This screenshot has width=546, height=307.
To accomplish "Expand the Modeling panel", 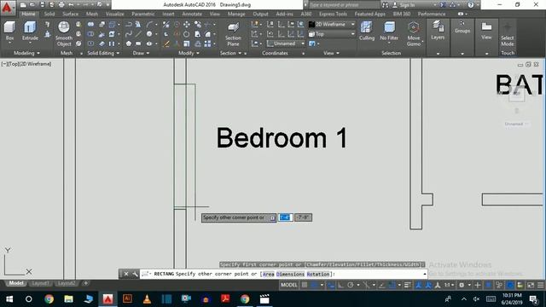I will click(26, 53).
